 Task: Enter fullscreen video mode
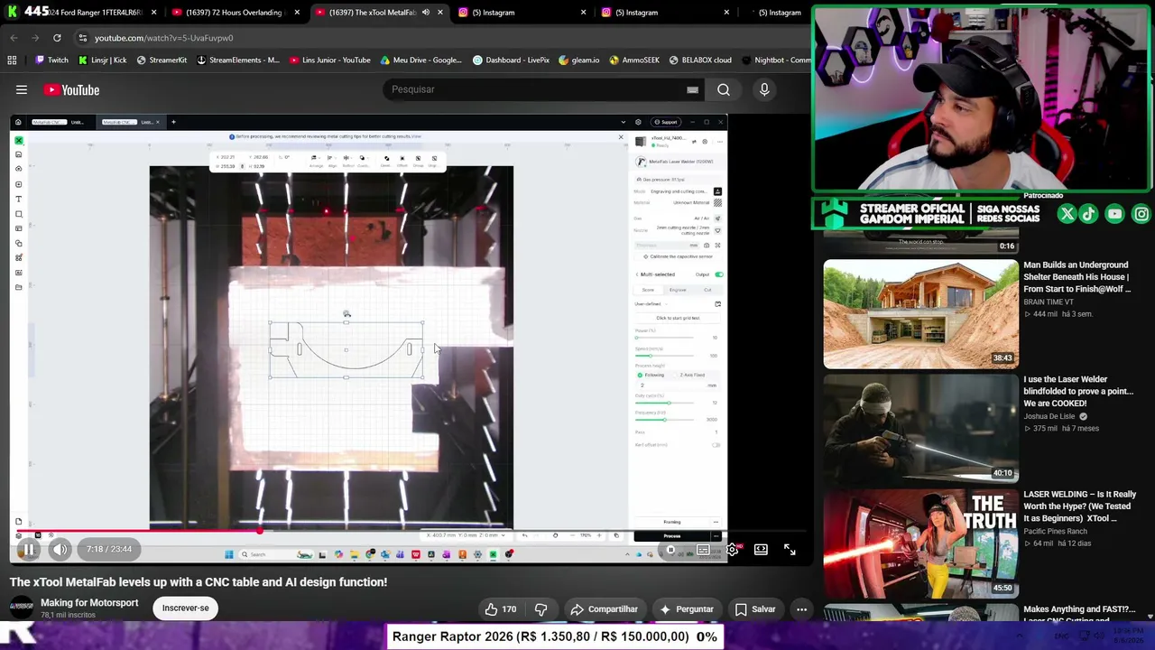(x=790, y=549)
